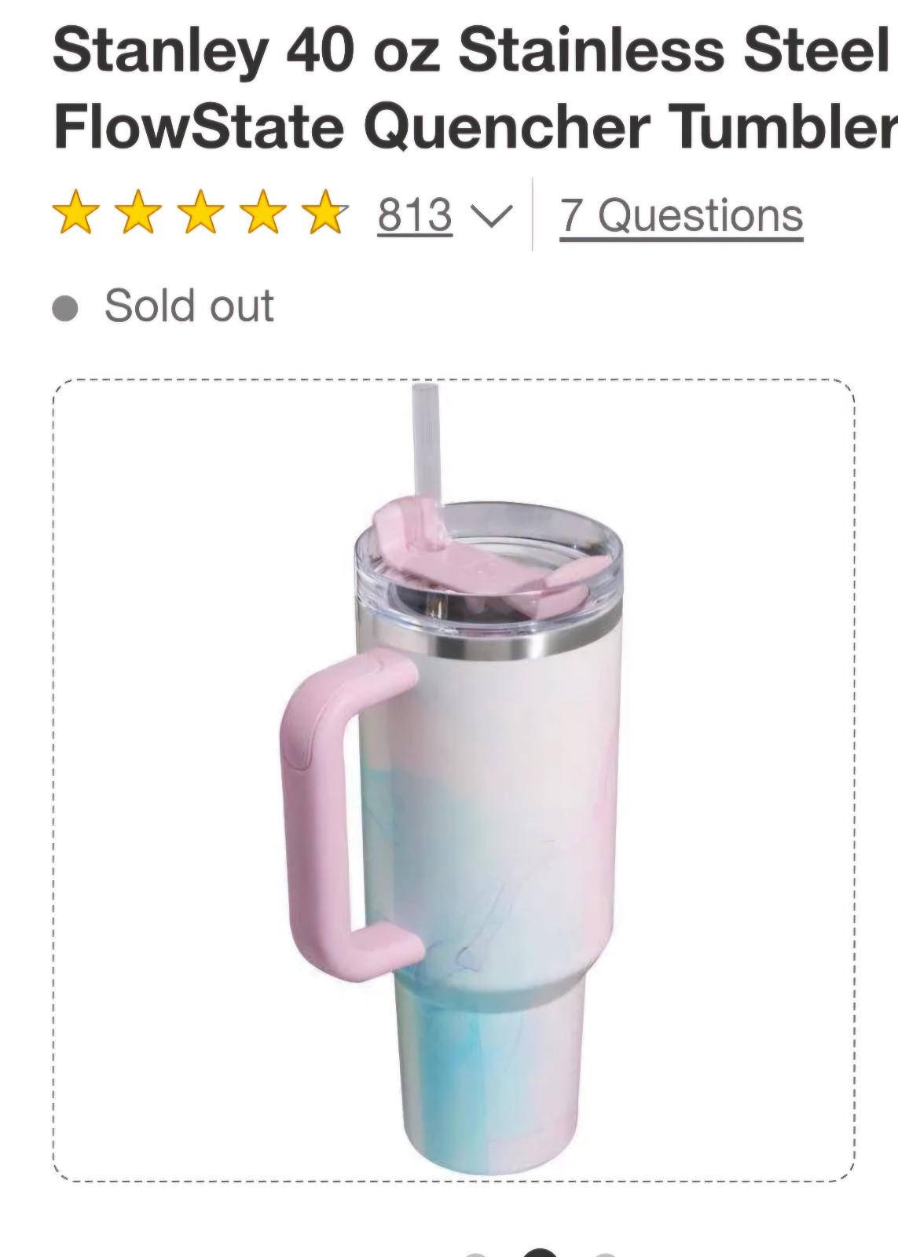
Task: Click the Sold out availability text
Action: click(x=189, y=306)
